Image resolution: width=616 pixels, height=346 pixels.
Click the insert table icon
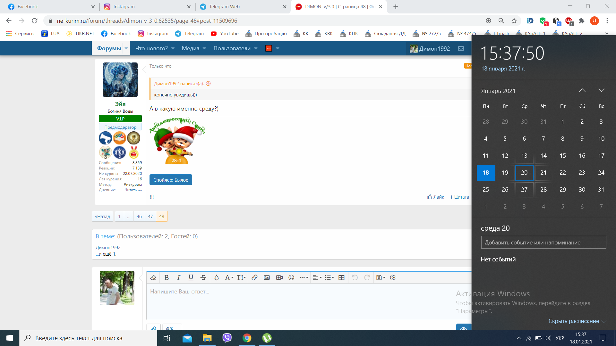pos(341,277)
